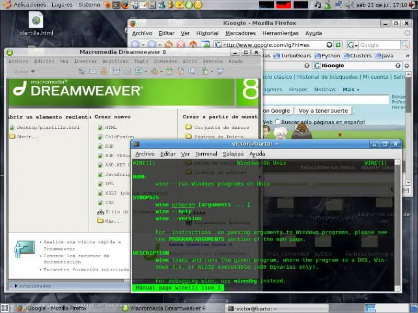Open the Herramientas menu in Firefox
Screen dimensions: 418x313
(x=281, y=33)
